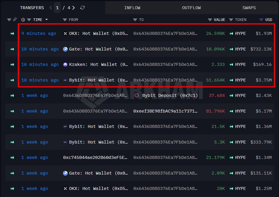Screen dimensions: 279x197
Task: Open Bybit Deposit (0x7c1) recipient
Action: pos(170,95)
